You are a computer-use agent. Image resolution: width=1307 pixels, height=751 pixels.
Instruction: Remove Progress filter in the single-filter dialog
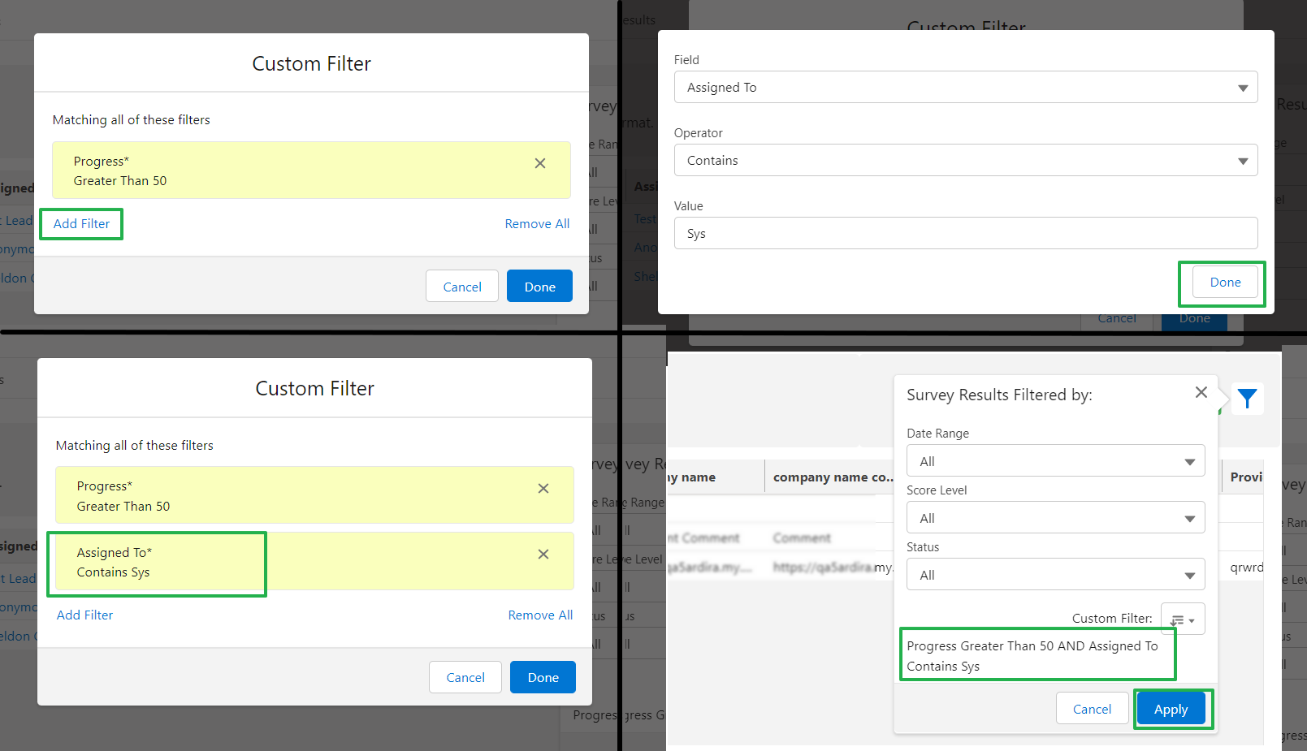pyautogui.click(x=539, y=163)
